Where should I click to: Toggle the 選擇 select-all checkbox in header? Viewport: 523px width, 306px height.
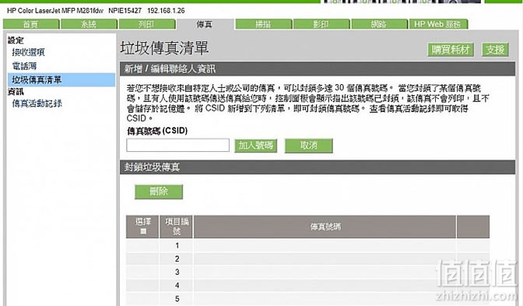(x=143, y=231)
